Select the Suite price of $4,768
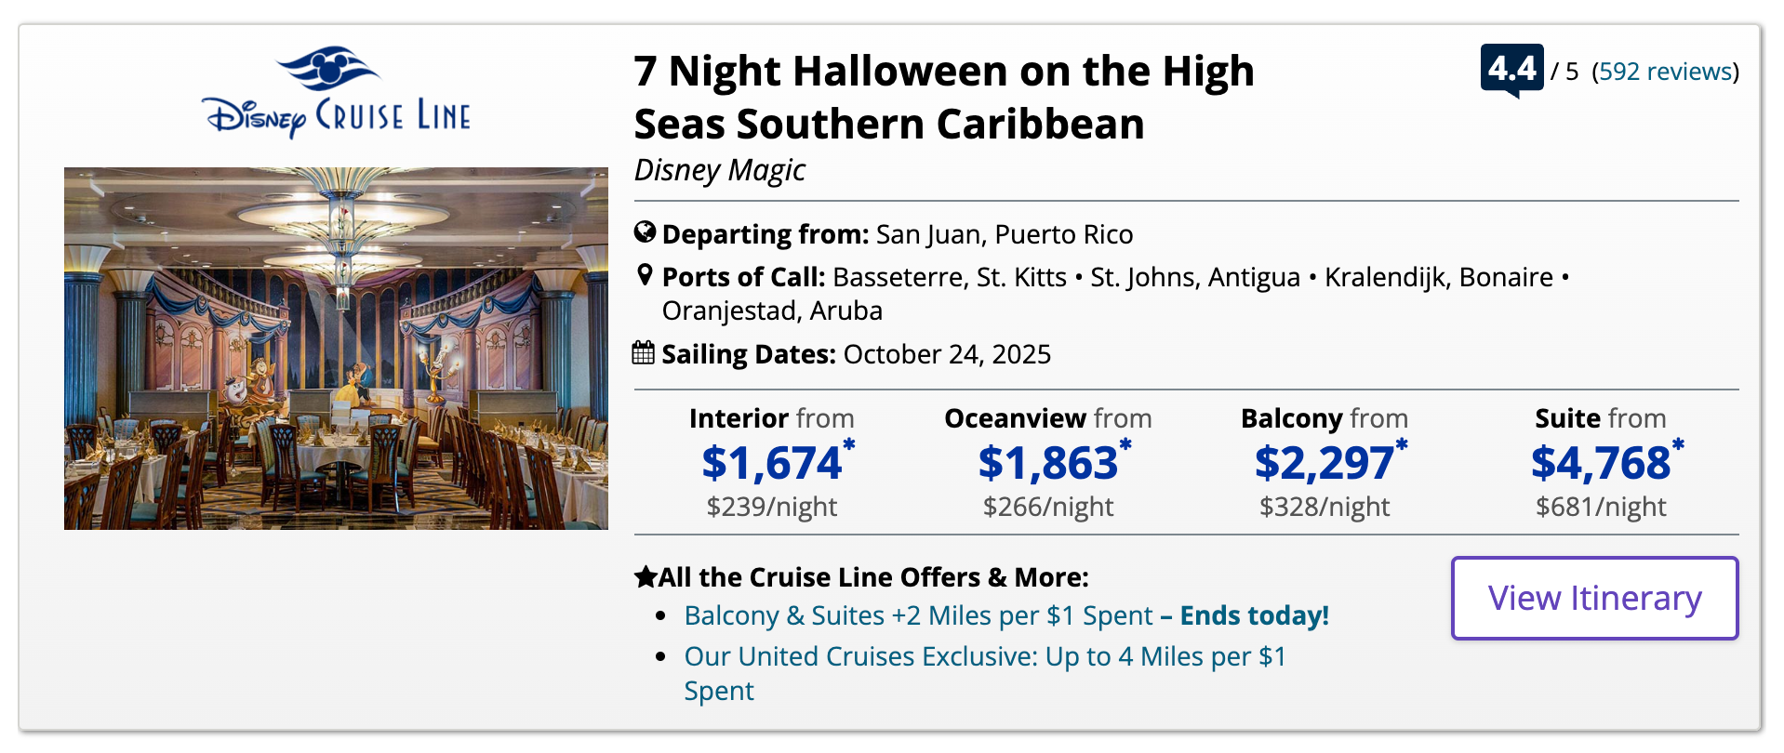The height and width of the screenshot is (753, 1784). 1601,463
